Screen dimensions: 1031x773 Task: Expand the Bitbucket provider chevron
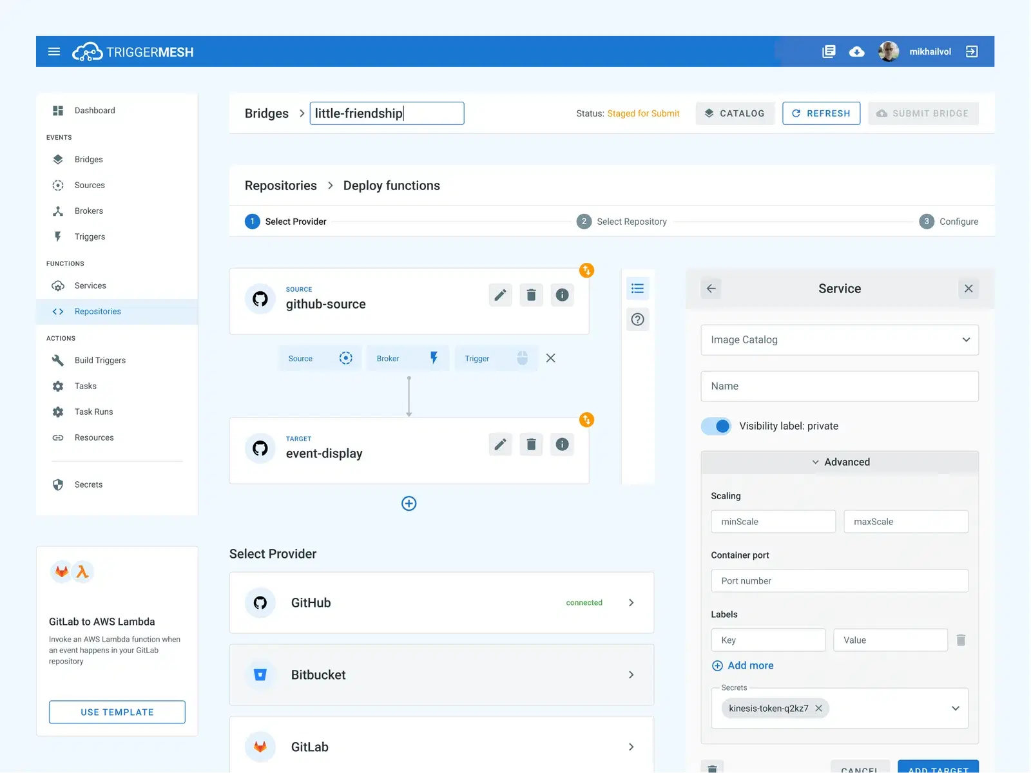point(631,675)
